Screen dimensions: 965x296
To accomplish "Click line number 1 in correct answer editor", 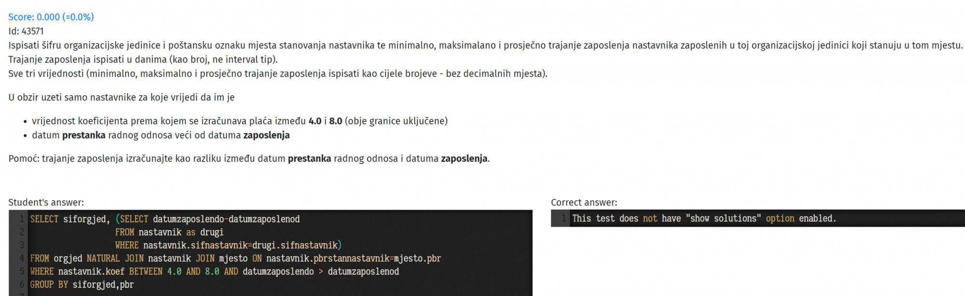I will [563, 219].
